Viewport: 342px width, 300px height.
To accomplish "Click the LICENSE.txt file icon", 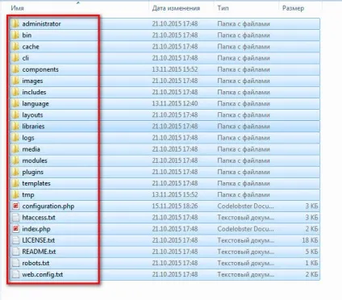I will tap(15, 240).
